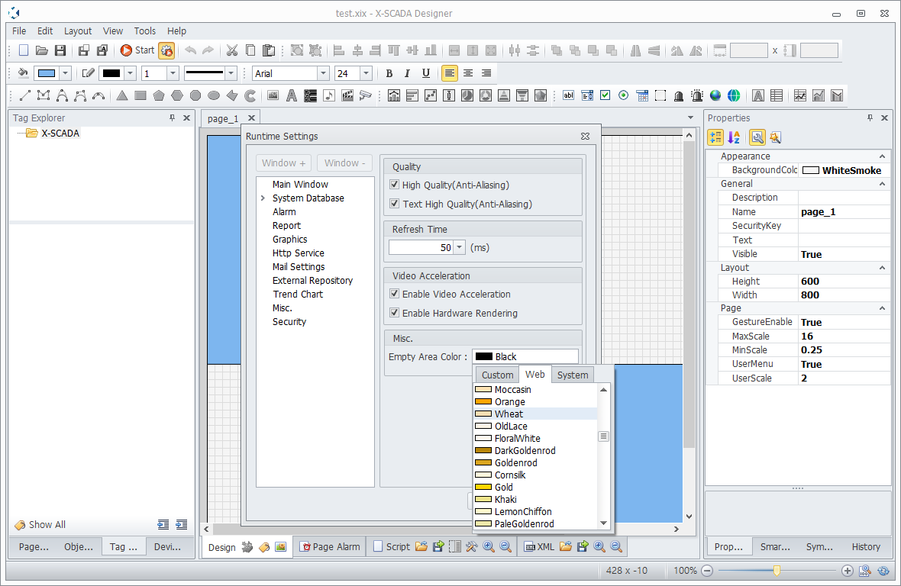The width and height of the screenshot is (901, 586).
Task: Pick the Goldenrod color from list
Action: pos(515,462)
